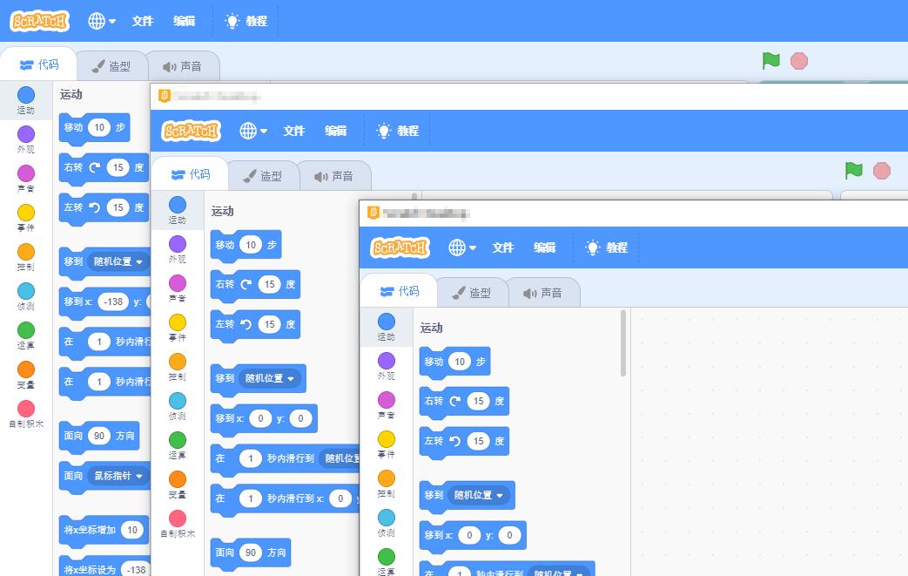Expand the 随机位置 dropdown in the front window's 移到 block
Screen dimensions: 908x576
tap(478, 495)
